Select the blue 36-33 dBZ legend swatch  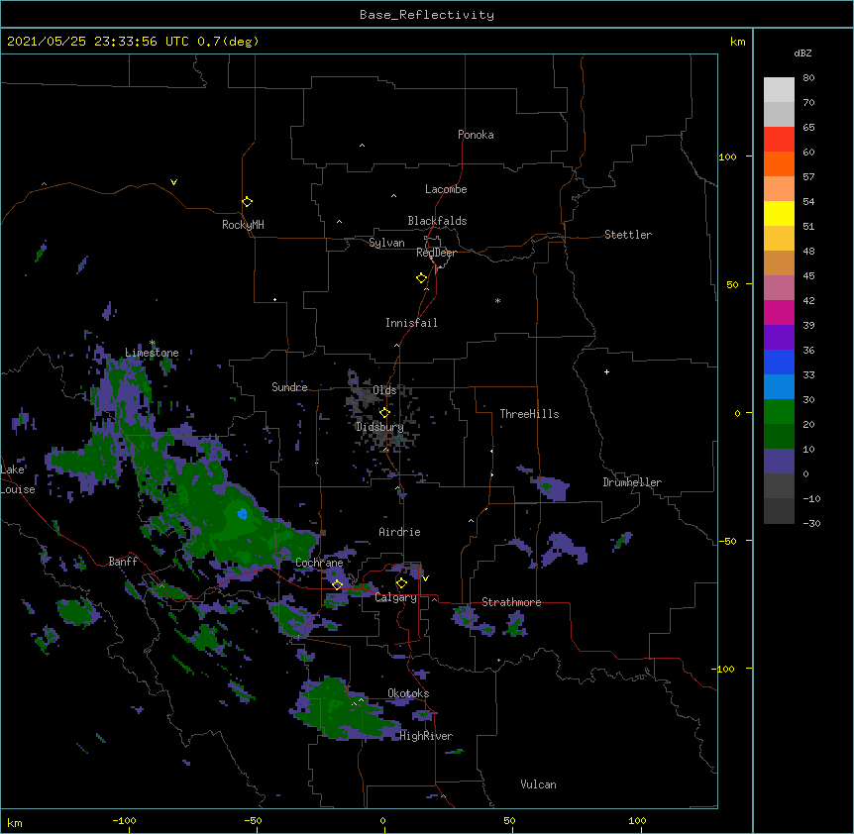pyautogui.click(x=779, y=362)
